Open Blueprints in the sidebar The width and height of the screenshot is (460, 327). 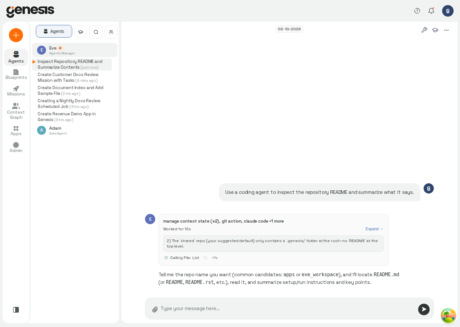pyautogui.click(x=16, y=74)
